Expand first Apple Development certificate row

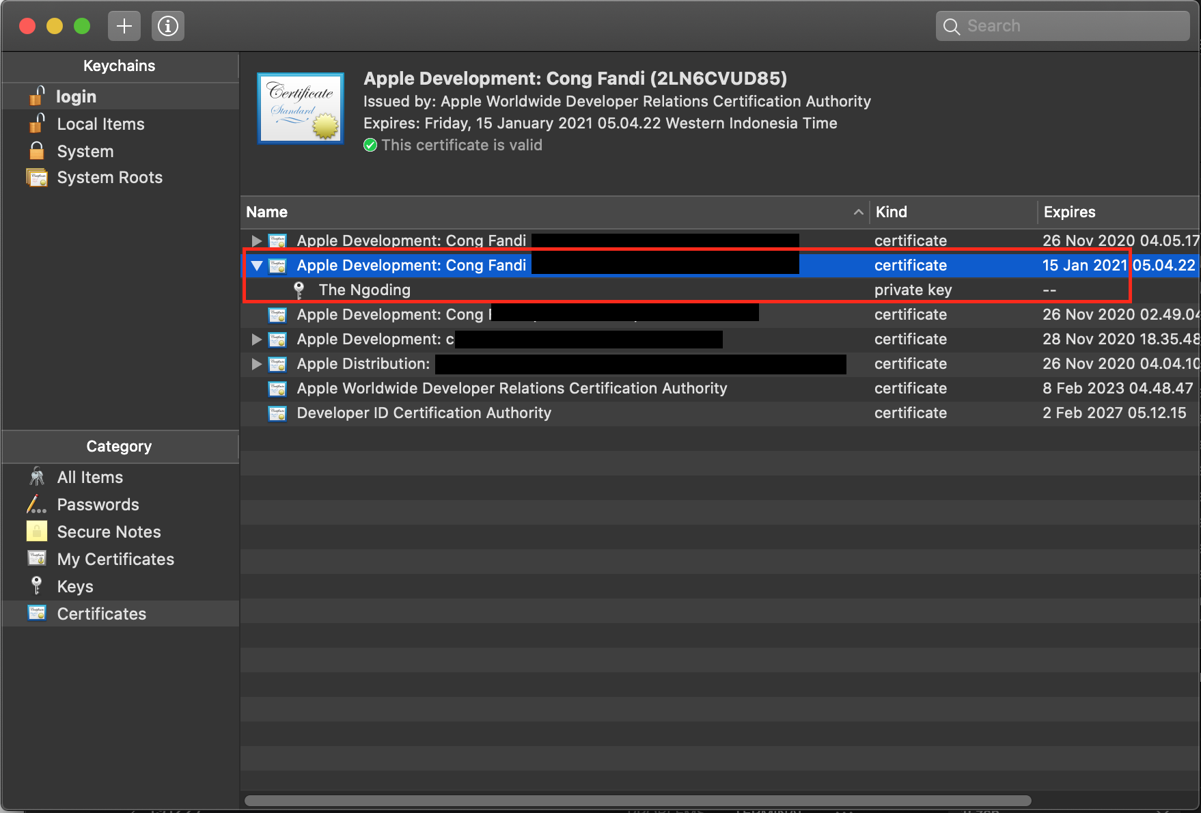point(257,241)
